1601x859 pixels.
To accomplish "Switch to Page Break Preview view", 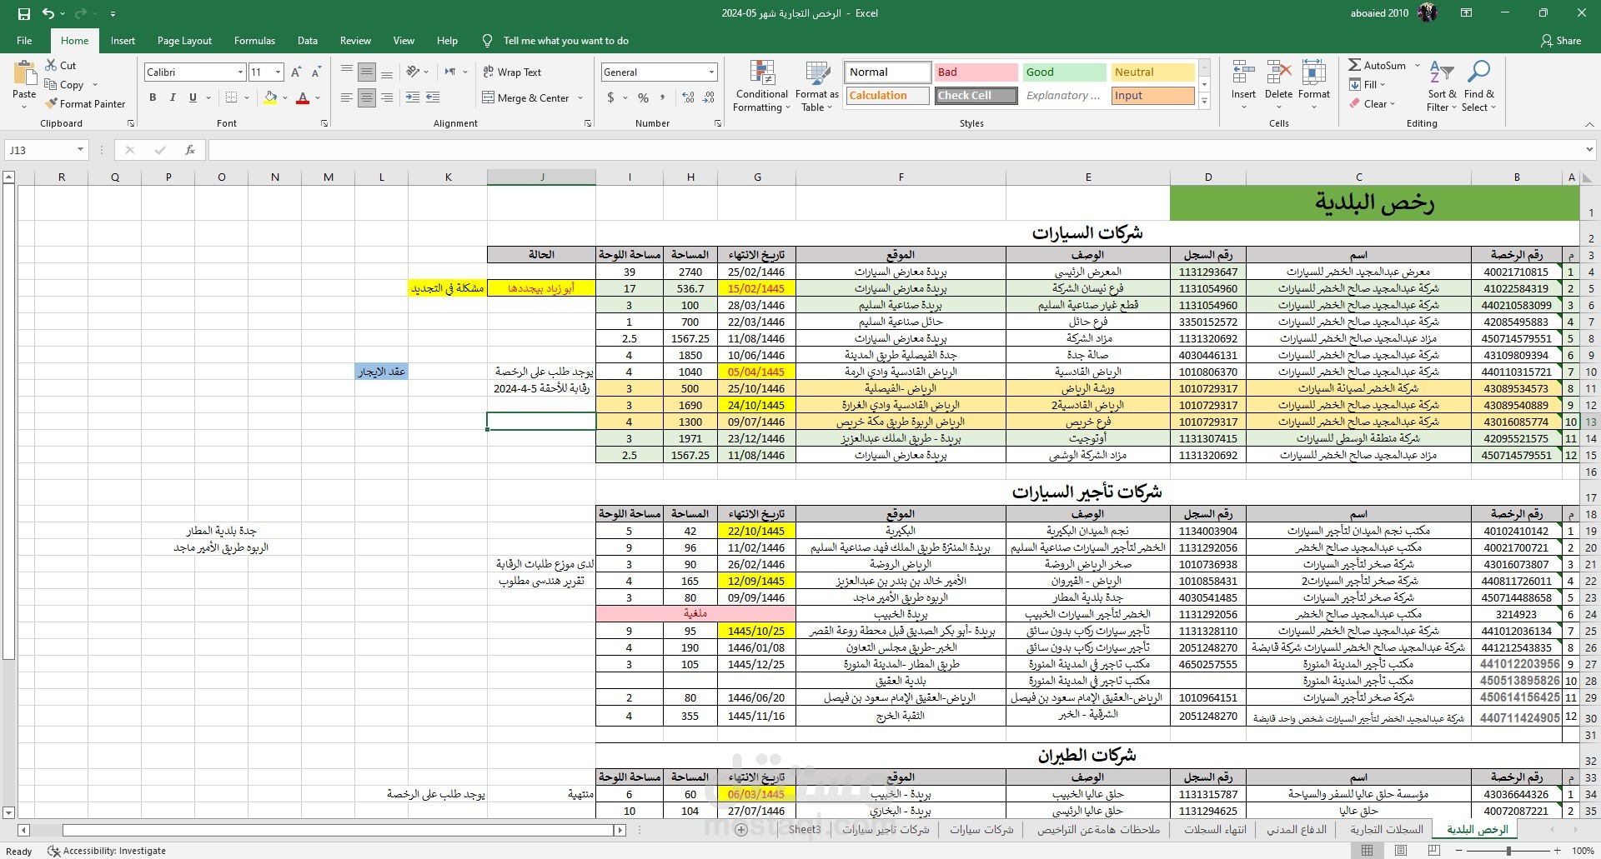I will click(x=1434, y=851).
